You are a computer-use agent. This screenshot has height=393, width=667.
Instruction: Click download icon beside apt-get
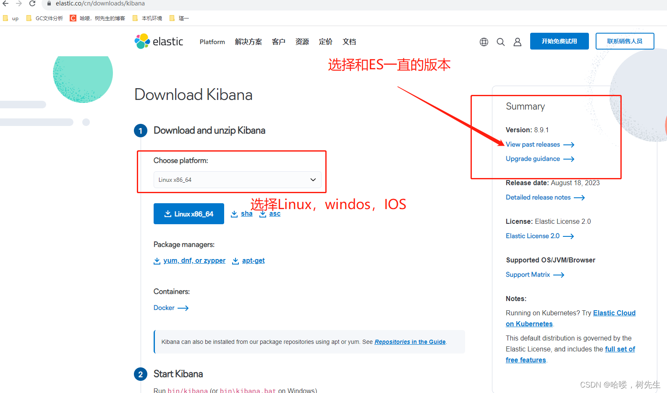point(235,261)
